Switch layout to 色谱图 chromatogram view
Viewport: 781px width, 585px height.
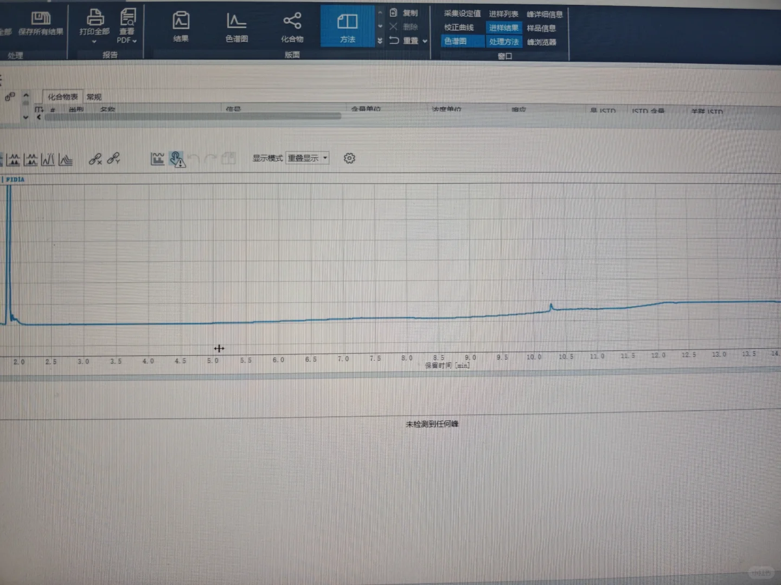coord(236,28)
